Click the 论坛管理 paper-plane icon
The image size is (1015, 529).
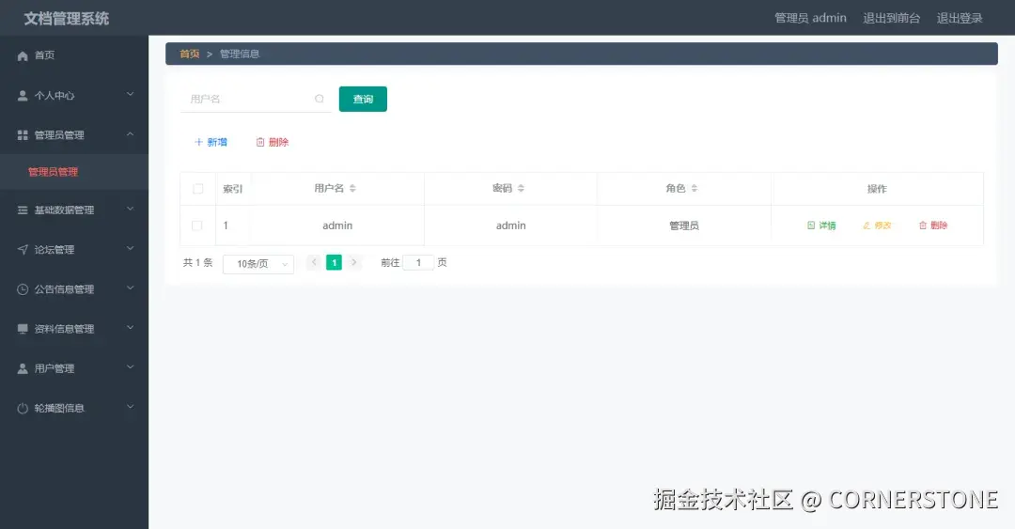(x=23, y=250)
